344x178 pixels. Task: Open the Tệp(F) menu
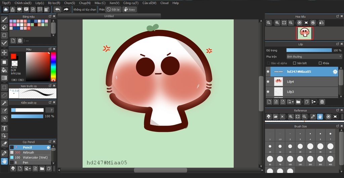pyautogui.click(x=6, y=3)
